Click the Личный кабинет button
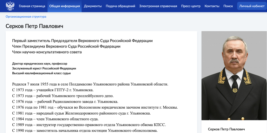 click(252, 6)
